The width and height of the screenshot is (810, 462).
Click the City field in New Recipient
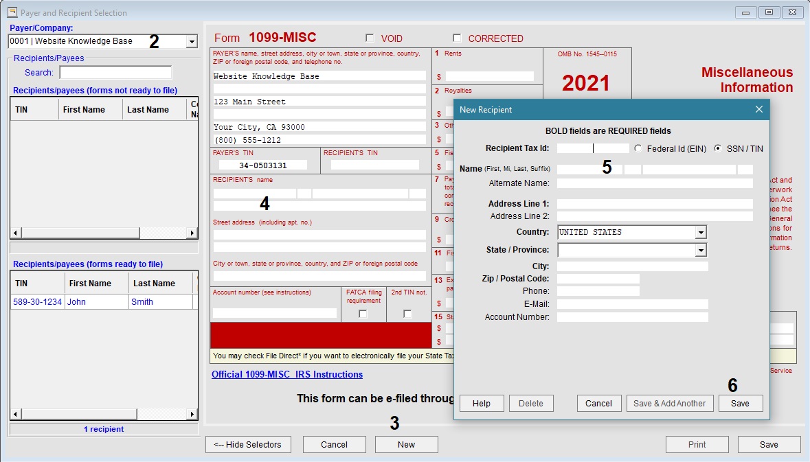click(x=632, y=266)
